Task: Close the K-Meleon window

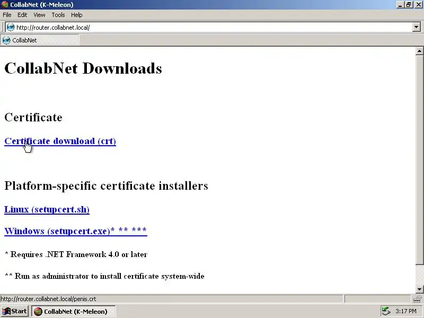Action: 418,5
